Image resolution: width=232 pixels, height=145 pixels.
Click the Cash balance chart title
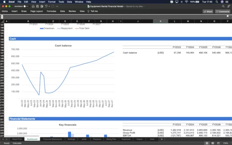pos(63,46)
